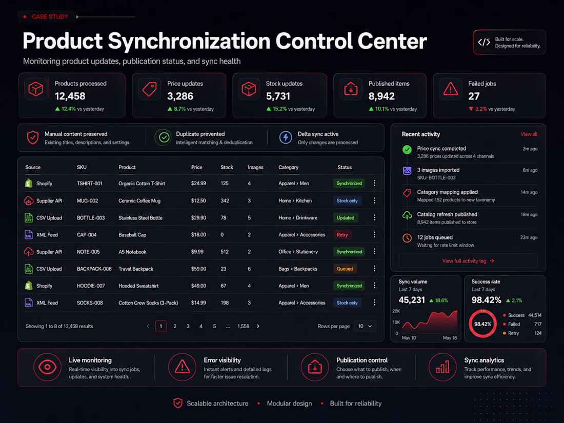564x423 pixels.
Task: Click the Stock updates box icon
Action: coord(249,89)
